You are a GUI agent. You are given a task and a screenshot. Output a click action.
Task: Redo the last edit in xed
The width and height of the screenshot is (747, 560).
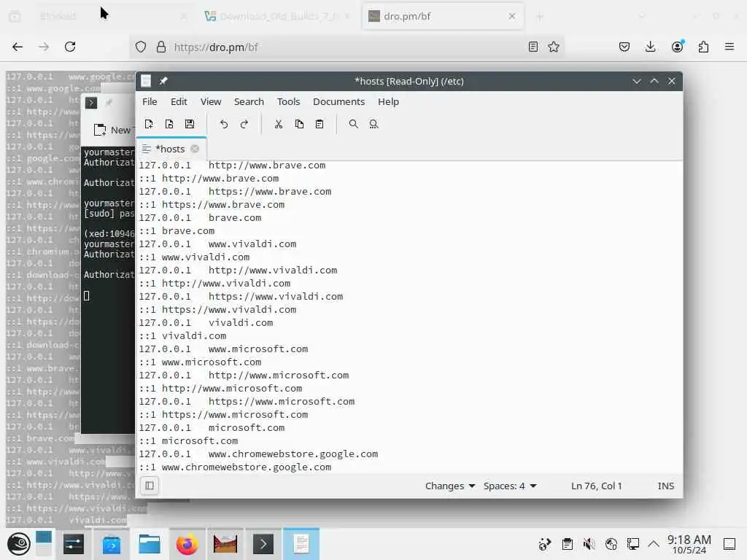coord(244,124)
